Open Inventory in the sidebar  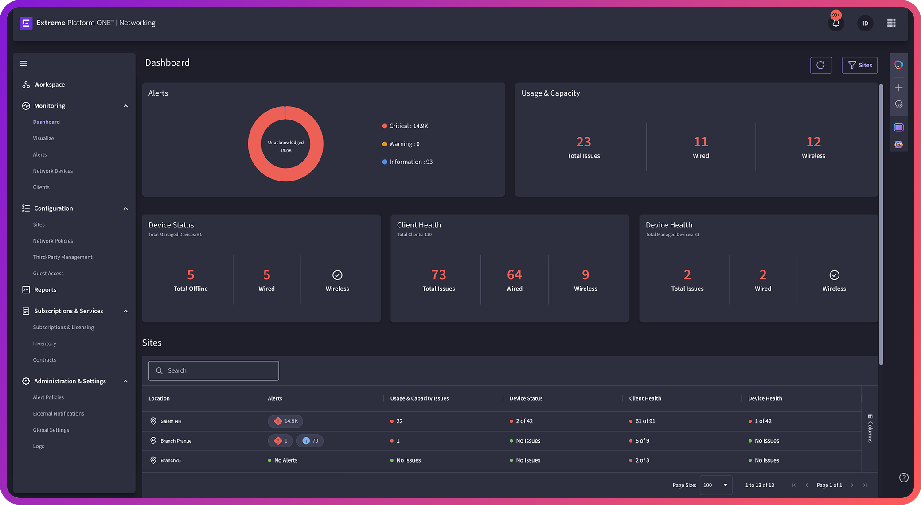pos(44,344)
